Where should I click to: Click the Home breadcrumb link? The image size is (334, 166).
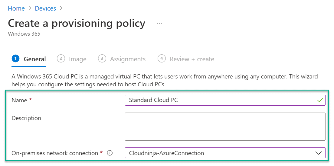(x=16, y=8)
